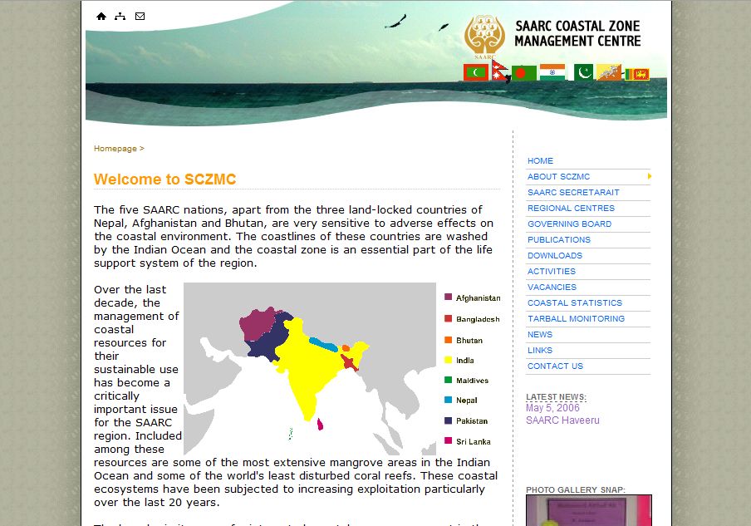Go to the HOME menu item
The image size is (751, 526).
tap(540, 161)
